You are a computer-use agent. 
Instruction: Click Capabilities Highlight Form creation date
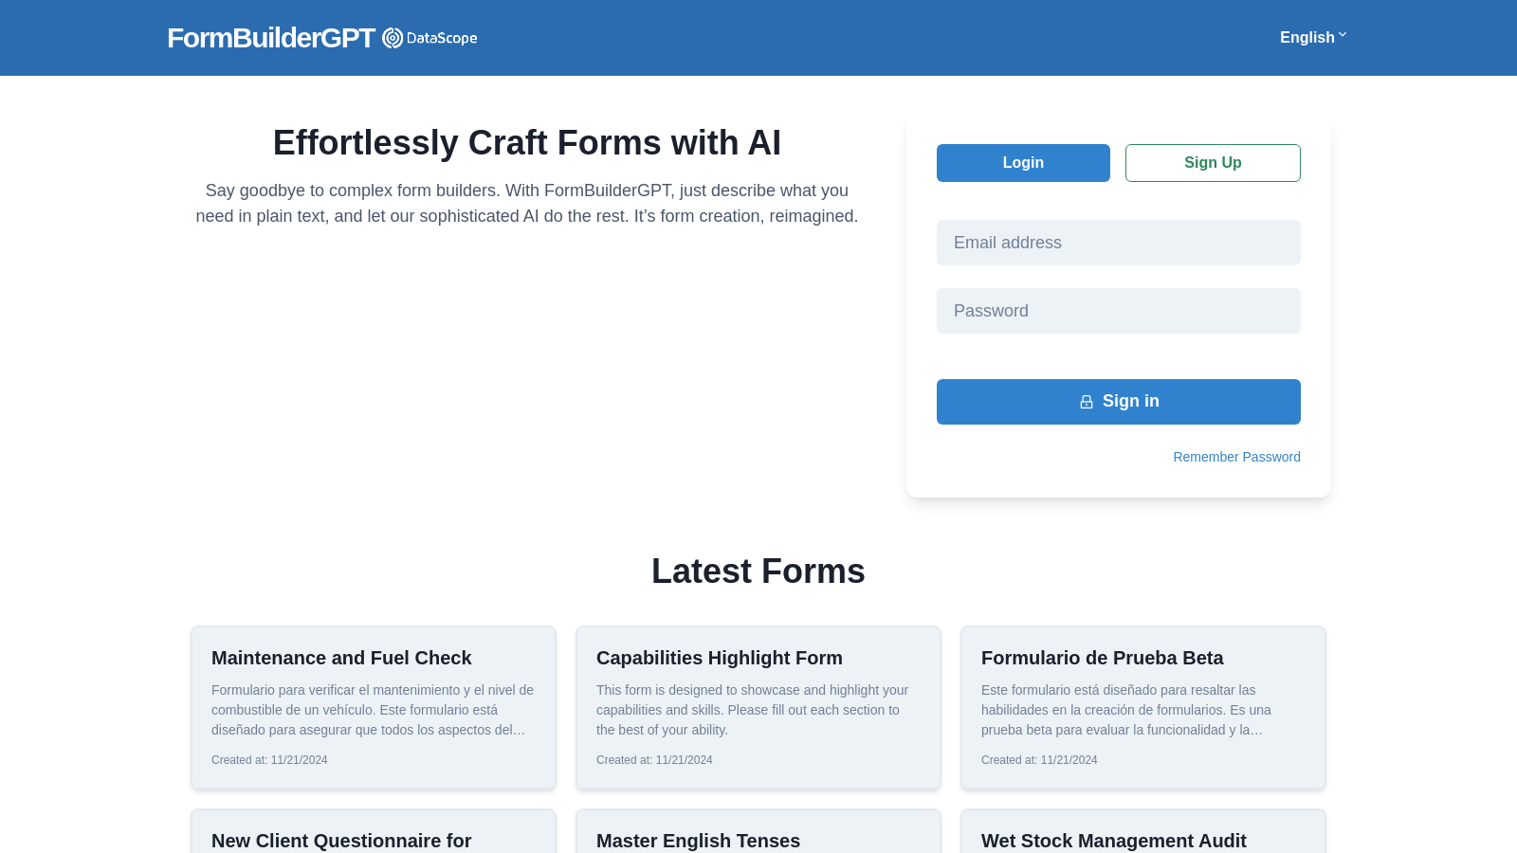point(654,760)
